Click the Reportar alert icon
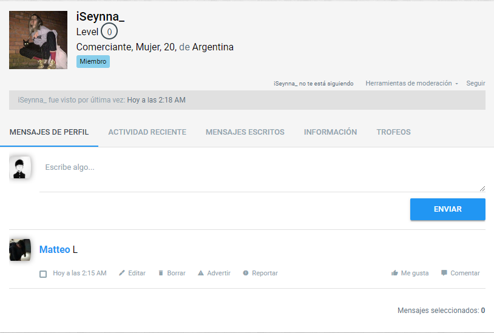The width and height of the screenshot is (494, 333). (246, 274)
